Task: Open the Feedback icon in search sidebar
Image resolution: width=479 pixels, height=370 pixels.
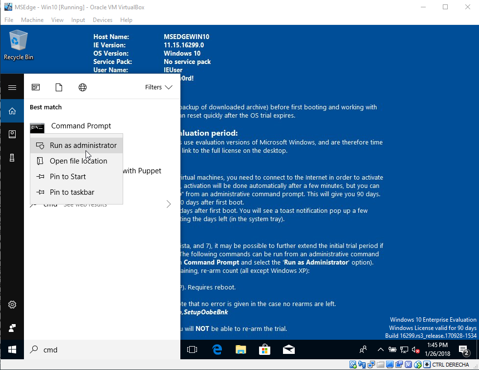Action: click(12, 328)
